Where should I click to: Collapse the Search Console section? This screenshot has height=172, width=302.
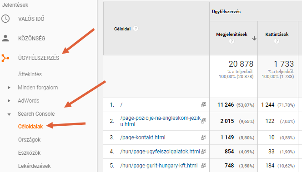click(9, 114)
